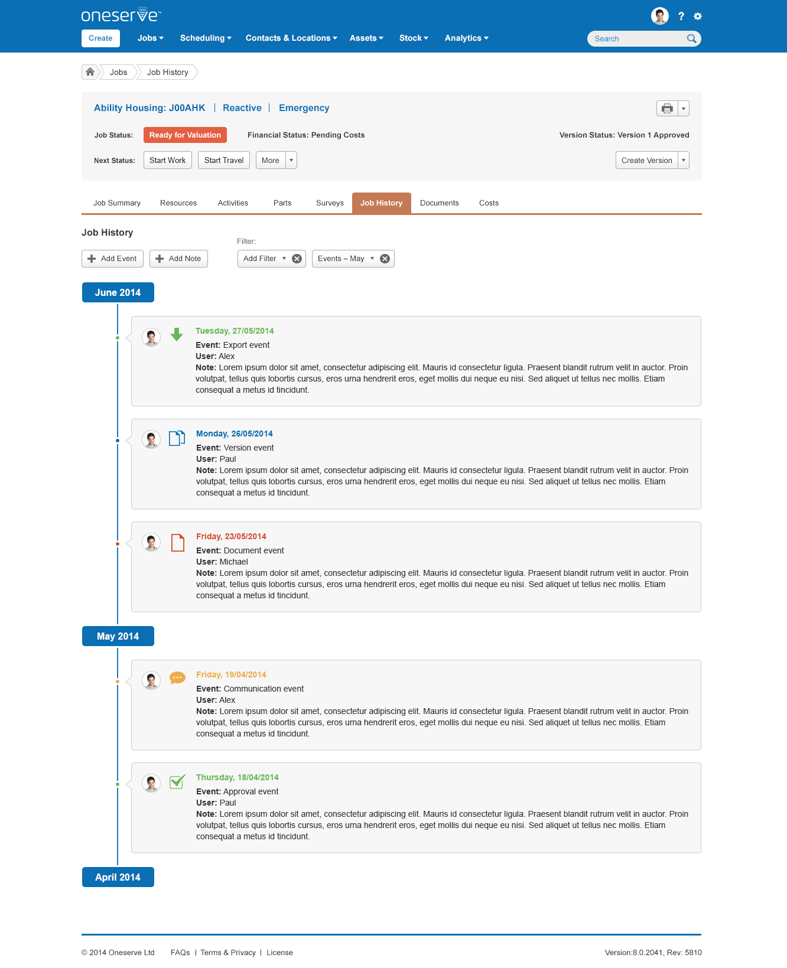787x968 pixels.
Task: Remove the Events – May filter
Action: click(x=385, y=259)
